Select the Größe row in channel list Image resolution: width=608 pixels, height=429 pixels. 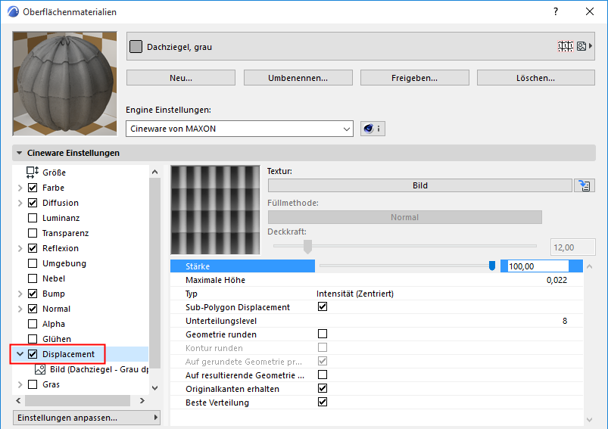pyautogui.click(x=81, y=173)
